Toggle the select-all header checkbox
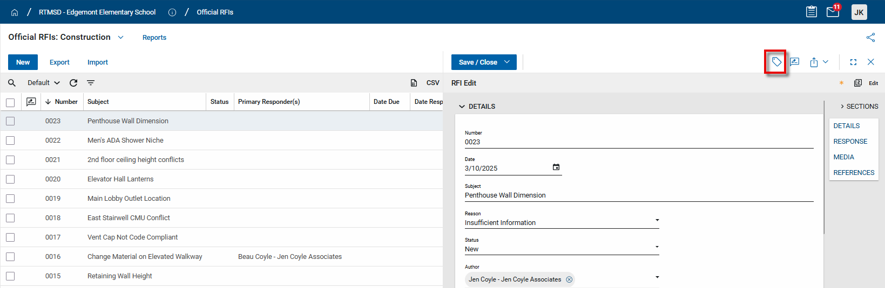Image resolution: width=885 pixels, height=288 pixels. coord(10,102)
